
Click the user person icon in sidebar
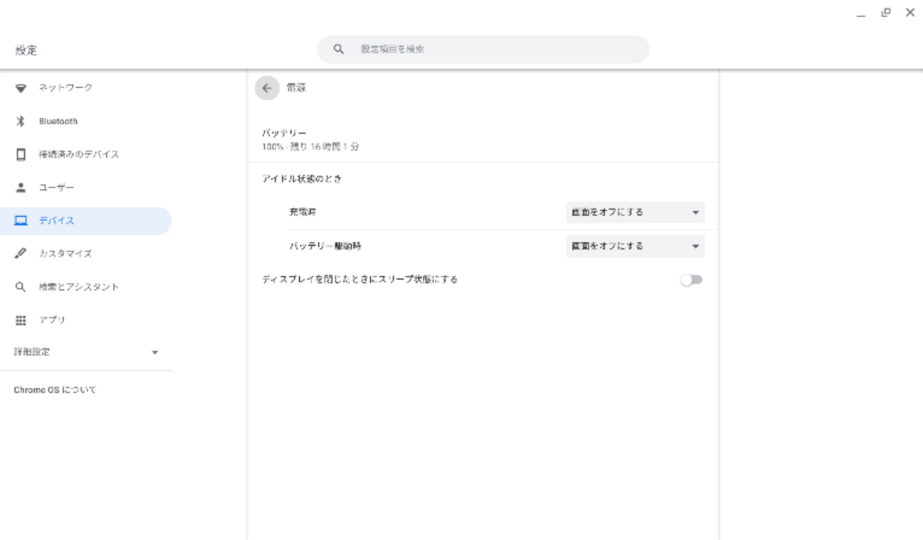coord(21,188)
